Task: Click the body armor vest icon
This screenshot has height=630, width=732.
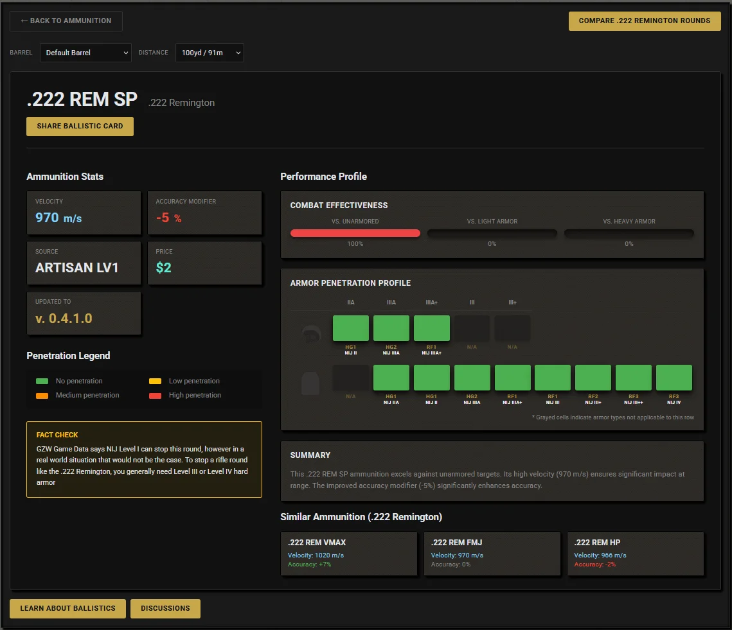Action: pyautogui.click(x=310, y=383)
